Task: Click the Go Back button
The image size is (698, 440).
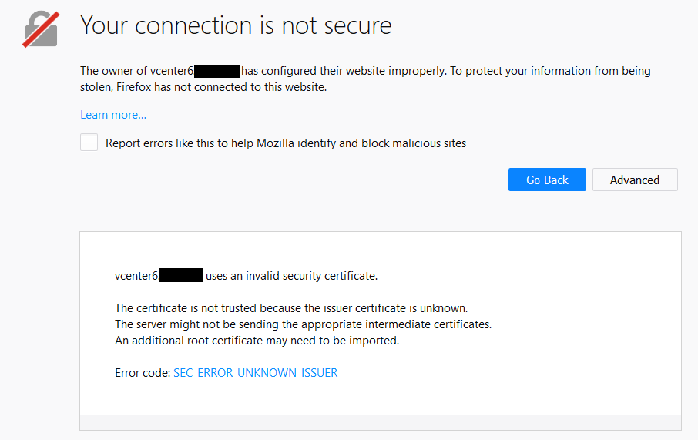Action: [547, 180]
